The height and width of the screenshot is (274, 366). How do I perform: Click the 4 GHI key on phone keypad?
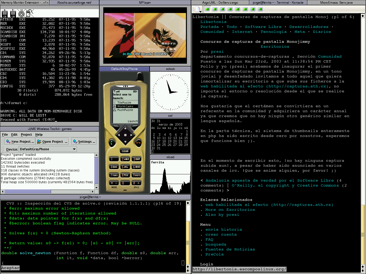tap(114, 167)
